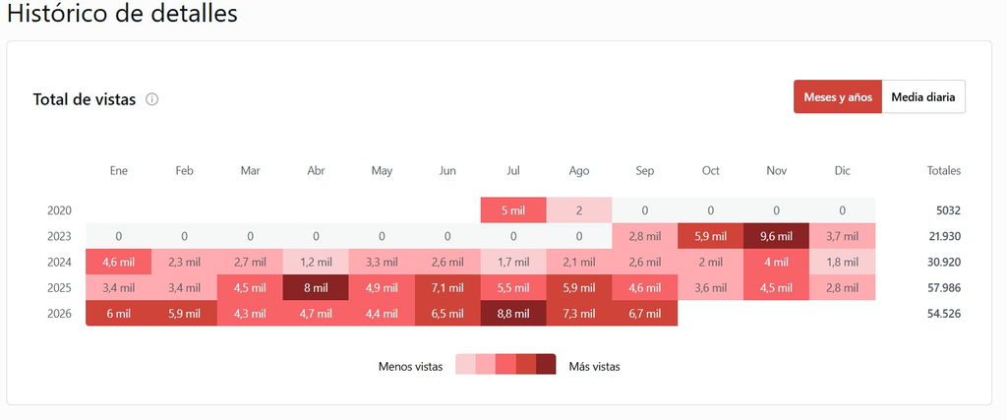The image size is (1007, 420).
Task: Click the Nov month column header
Action: coord(777,171)
